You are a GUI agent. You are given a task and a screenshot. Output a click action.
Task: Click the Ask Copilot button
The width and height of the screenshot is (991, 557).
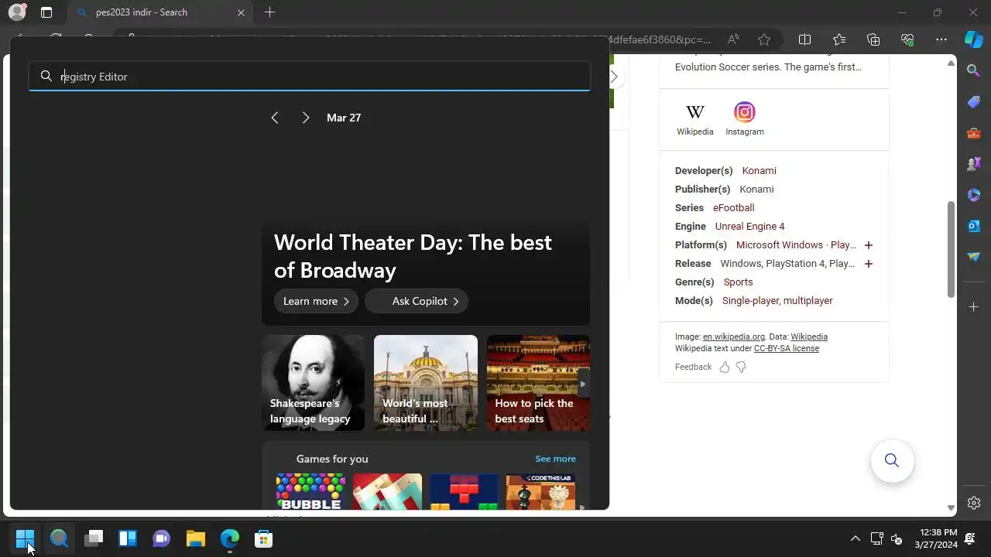coord(417,301)
